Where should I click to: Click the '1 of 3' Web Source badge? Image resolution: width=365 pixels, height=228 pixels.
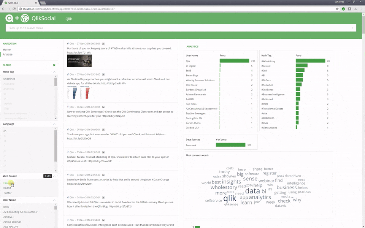pos(48,176)
